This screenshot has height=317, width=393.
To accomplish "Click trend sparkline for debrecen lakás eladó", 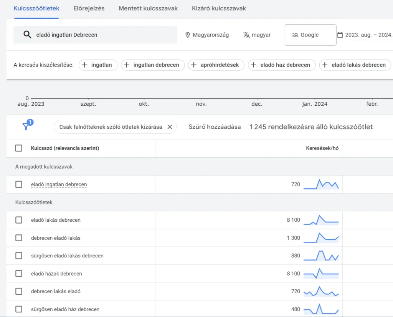I will tap(321, 291).
